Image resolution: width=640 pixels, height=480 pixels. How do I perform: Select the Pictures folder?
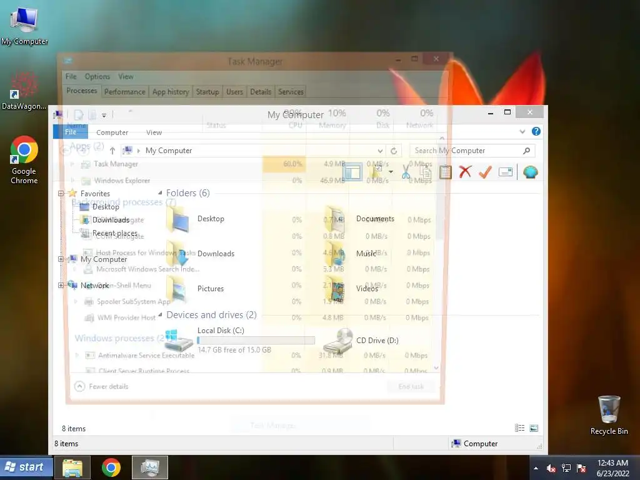[196, 289]
